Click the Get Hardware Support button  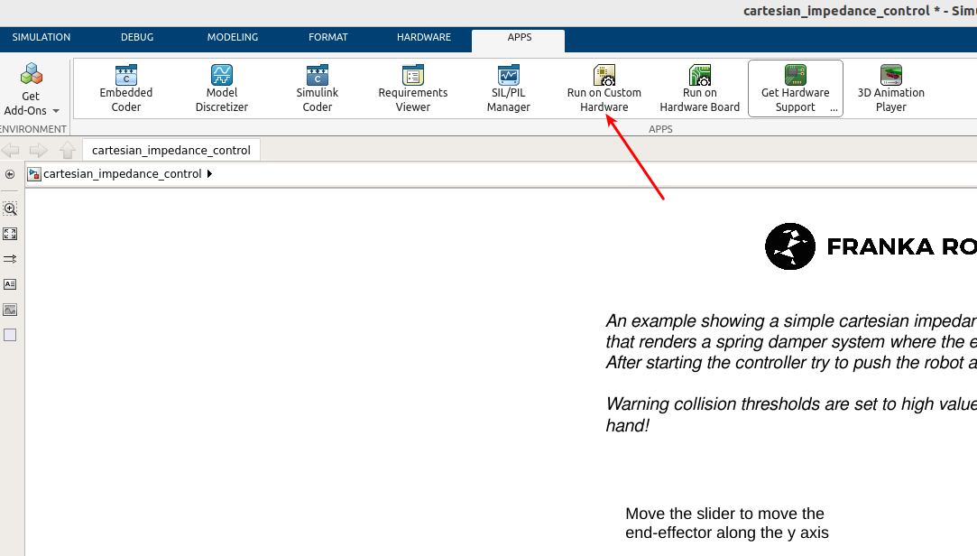[795, 88]
